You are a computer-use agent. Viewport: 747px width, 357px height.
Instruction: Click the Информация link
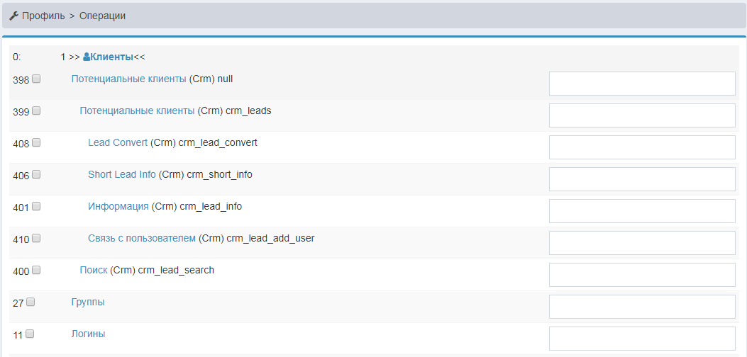pos(118,206)
